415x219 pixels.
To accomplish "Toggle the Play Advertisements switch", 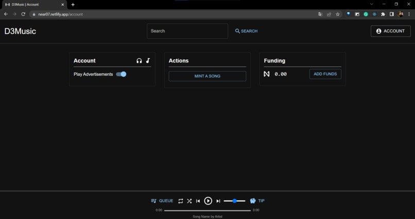I will (x=121, y=74).
